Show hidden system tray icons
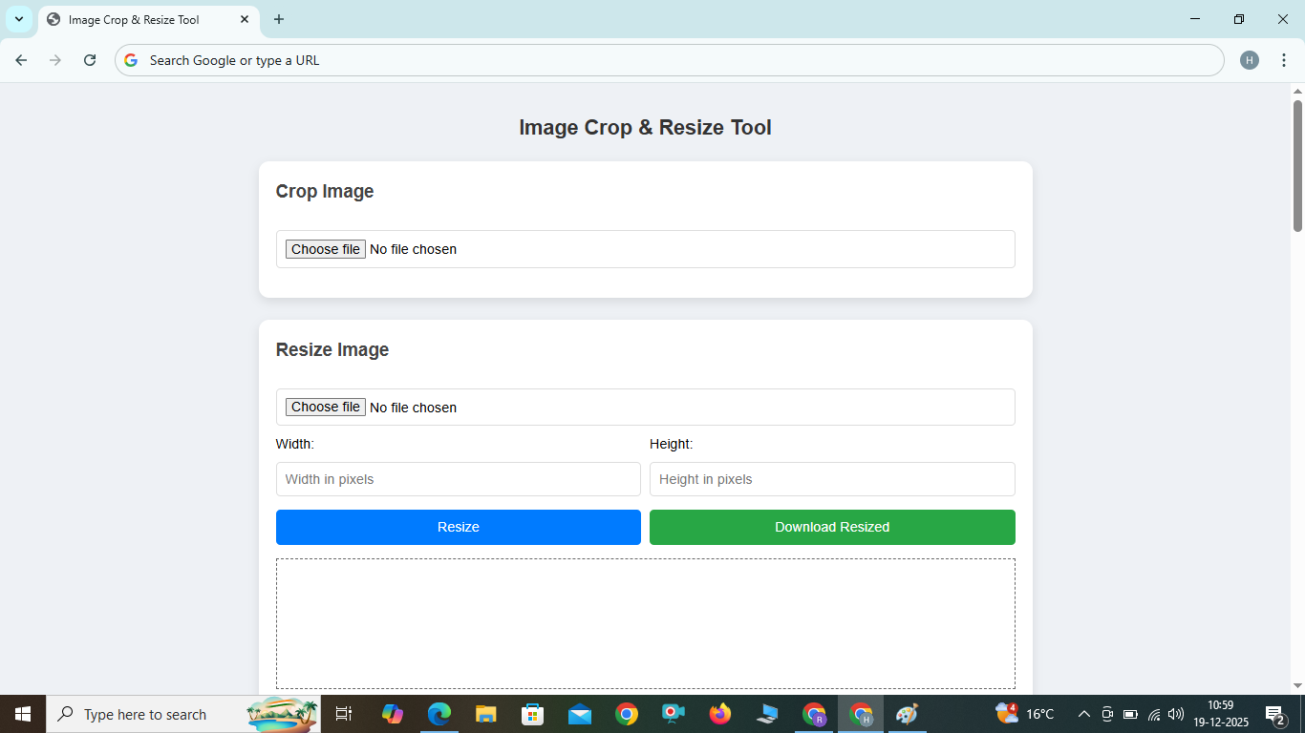 tap(1083, 714)
